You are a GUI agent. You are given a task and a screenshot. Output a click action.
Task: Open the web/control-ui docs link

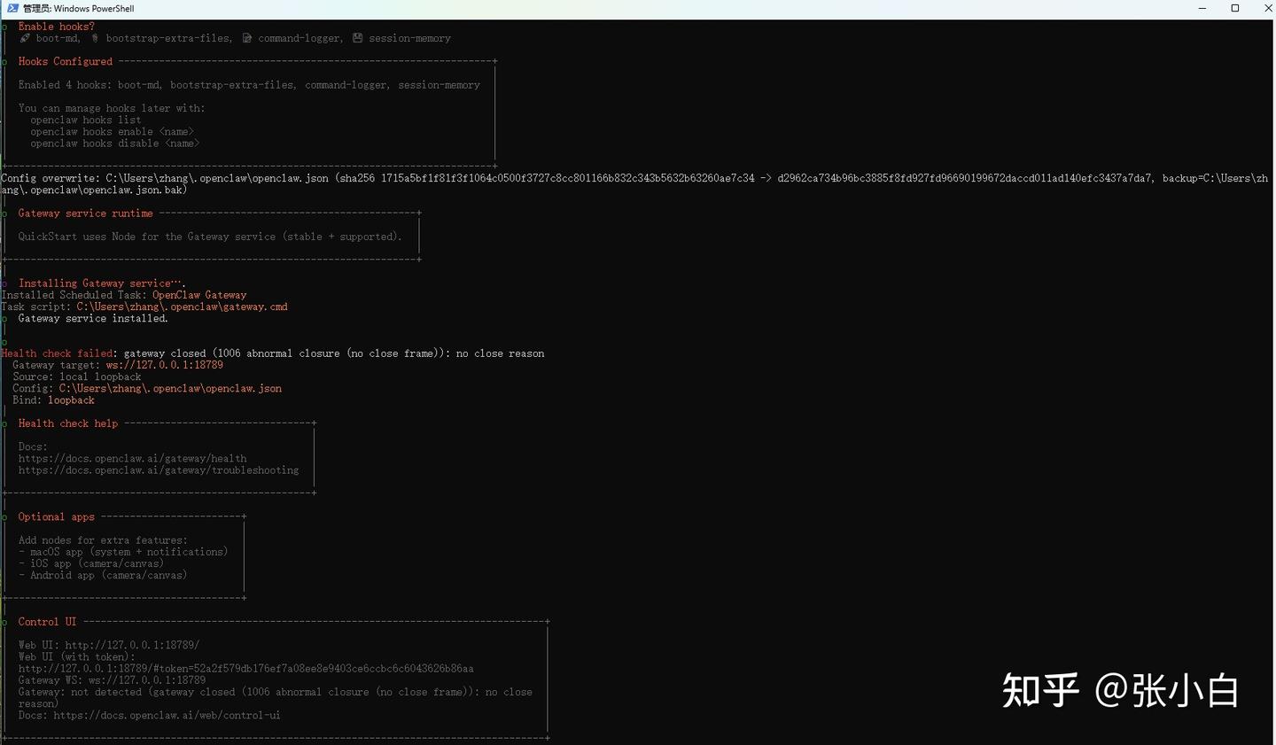click(x=167, y=716)
